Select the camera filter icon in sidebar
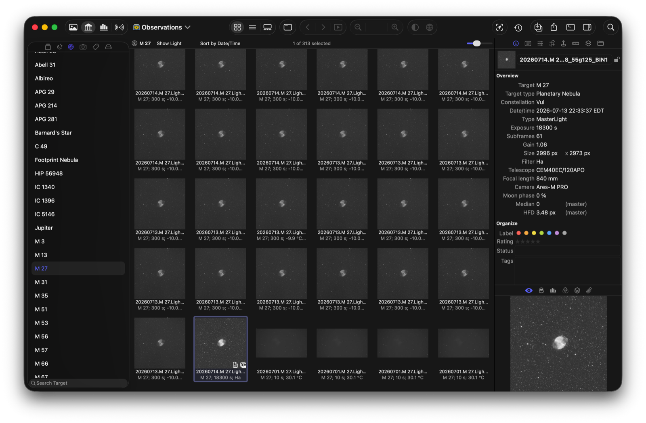 click(x=83, y=47)
